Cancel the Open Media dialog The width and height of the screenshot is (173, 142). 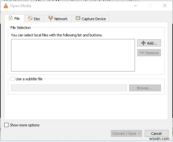coord(156,134)
